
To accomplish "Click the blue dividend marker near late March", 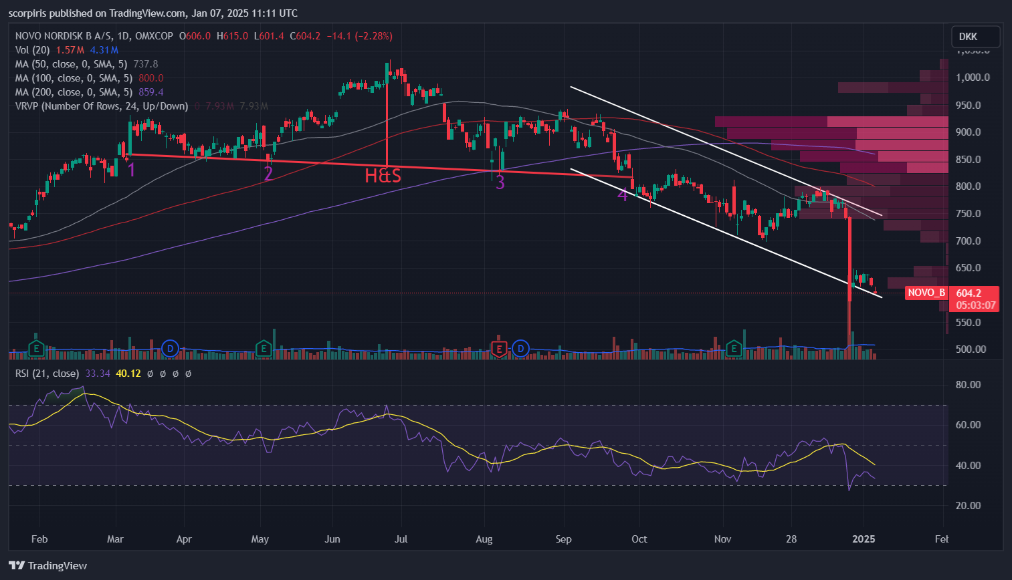I will click(x=170, y=348).
